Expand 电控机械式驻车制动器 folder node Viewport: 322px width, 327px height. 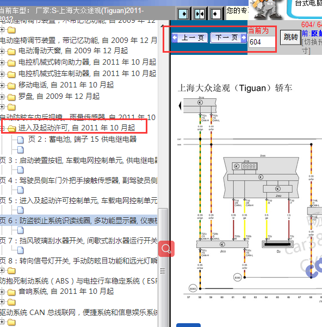2,74
